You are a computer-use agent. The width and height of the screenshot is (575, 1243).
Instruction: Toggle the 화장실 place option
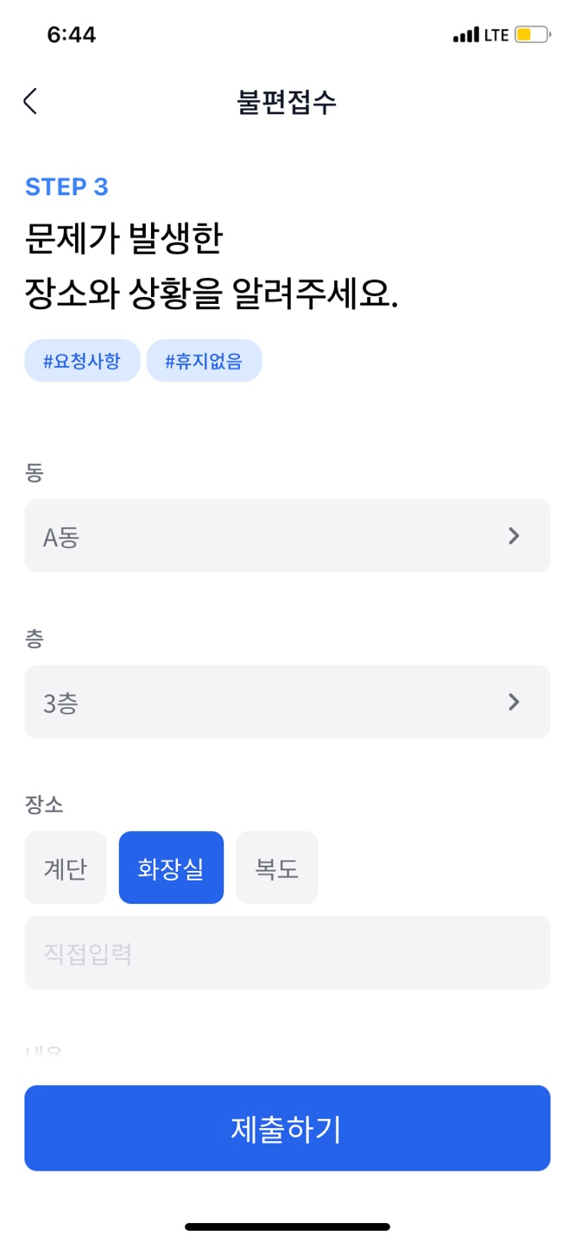[171, 868]
